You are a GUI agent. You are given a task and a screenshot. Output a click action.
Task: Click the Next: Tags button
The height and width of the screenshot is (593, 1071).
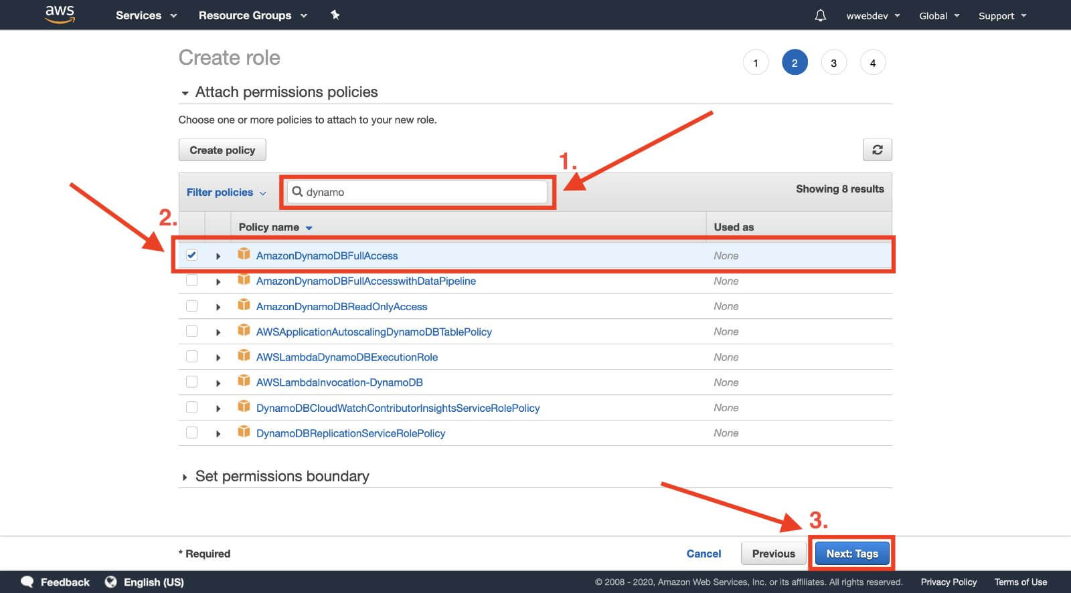click(x=851, y=554)
